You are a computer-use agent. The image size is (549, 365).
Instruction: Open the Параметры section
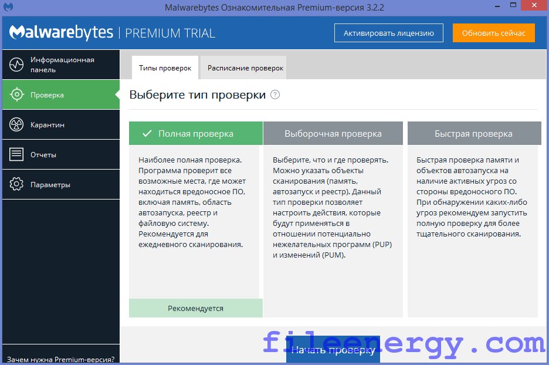point(61,184)
